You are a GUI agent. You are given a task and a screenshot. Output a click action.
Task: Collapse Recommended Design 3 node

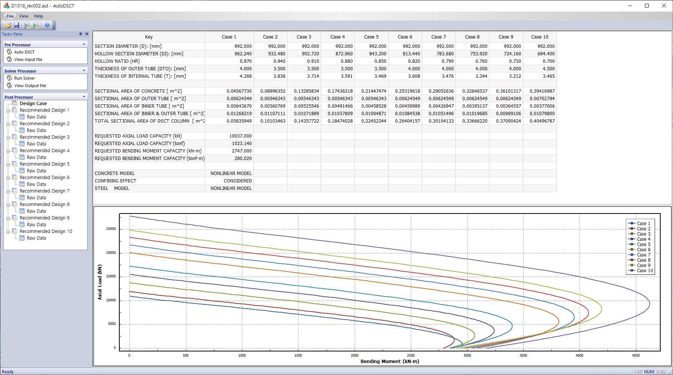pos(8,137)
